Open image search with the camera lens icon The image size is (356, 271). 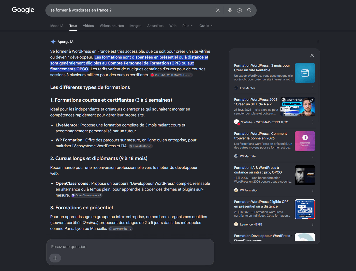click(x=240, y=10)
